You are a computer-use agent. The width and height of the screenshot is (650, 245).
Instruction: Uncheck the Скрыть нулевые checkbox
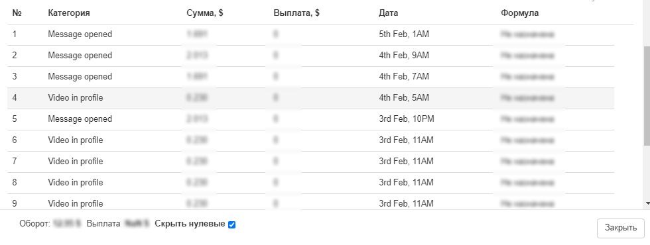tap(232, 224)
